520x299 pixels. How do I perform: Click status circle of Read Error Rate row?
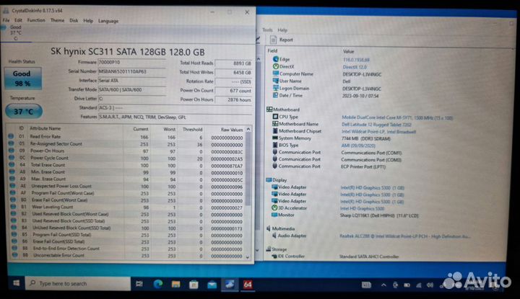(x=11, y=136)
